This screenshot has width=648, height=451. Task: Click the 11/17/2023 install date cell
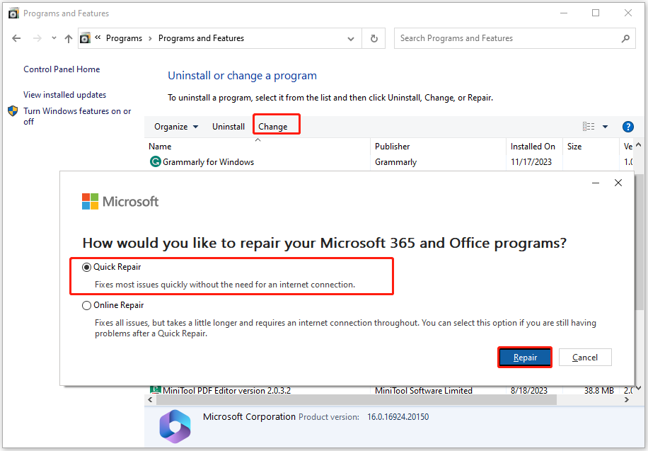[x=531, y=162]
